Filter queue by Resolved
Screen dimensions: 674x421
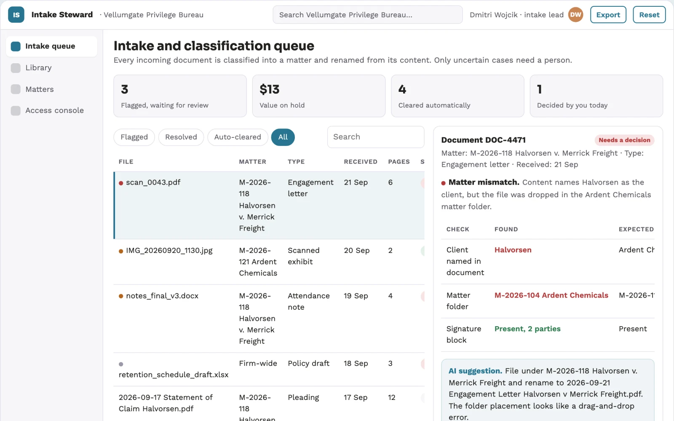coord(181,137)
